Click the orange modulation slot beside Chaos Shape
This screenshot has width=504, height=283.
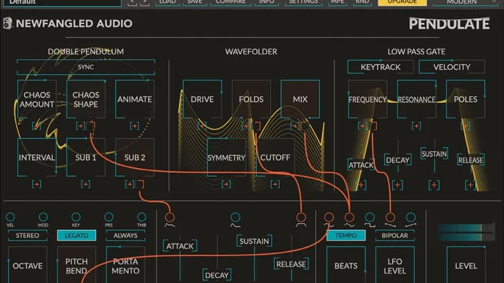coord(91,126)
